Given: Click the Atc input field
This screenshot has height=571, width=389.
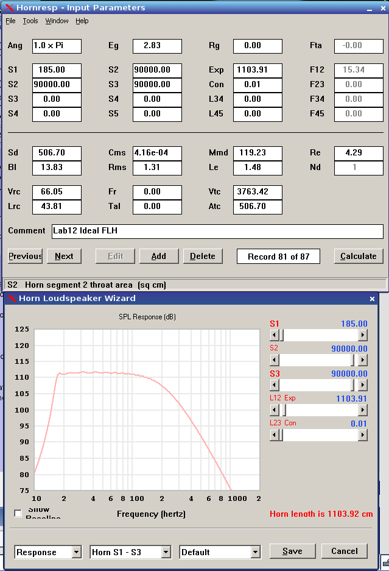Looking at the screenshot, I should (x=258, y=207).
